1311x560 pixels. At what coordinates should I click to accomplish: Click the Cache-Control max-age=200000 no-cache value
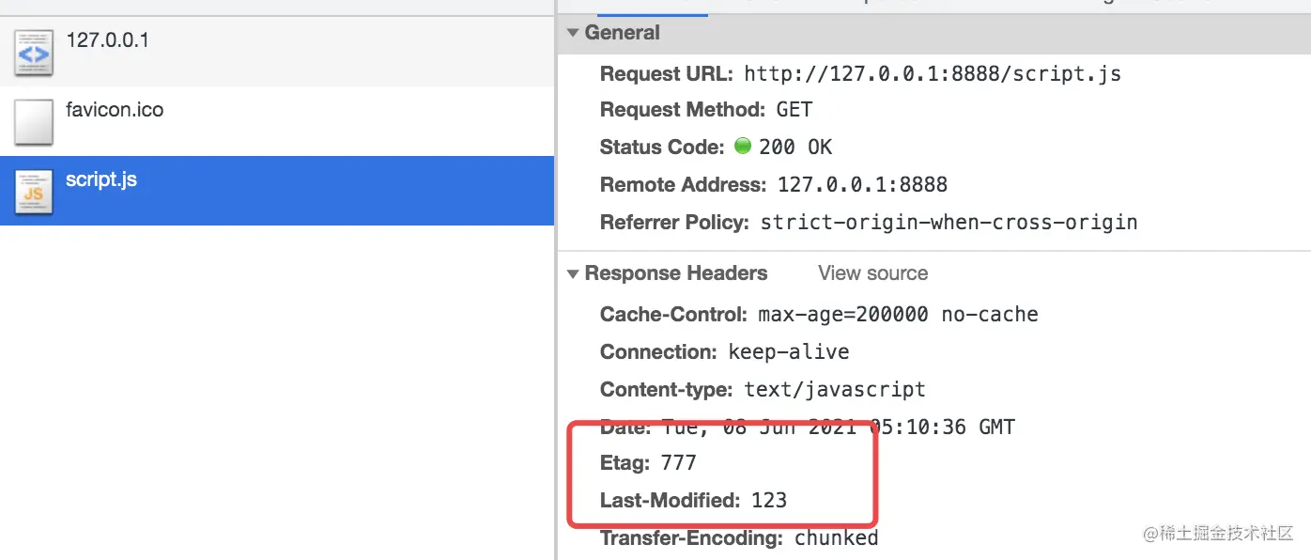[x=898, y=314]
